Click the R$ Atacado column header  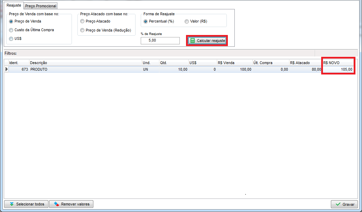coord(305,63)
